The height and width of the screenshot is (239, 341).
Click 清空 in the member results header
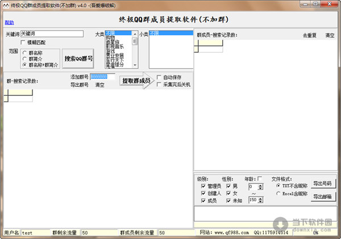(x=330, y=35)
